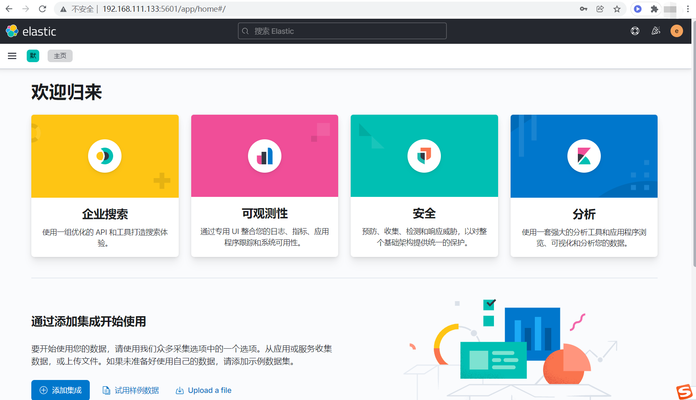Click the 欢迎归来 heading

pyautogui.click(x=67, y=92)
